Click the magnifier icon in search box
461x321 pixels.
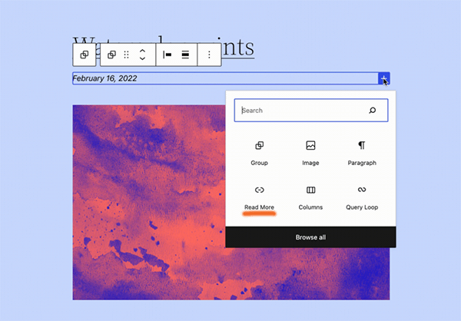[x=372, y=111]
